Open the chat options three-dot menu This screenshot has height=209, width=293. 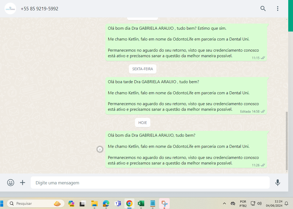(x=278, y=8)
